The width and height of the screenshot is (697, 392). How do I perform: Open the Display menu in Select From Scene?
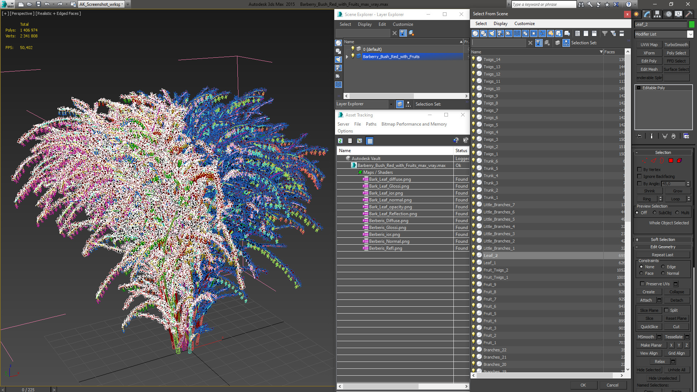(x=500, y=24)
